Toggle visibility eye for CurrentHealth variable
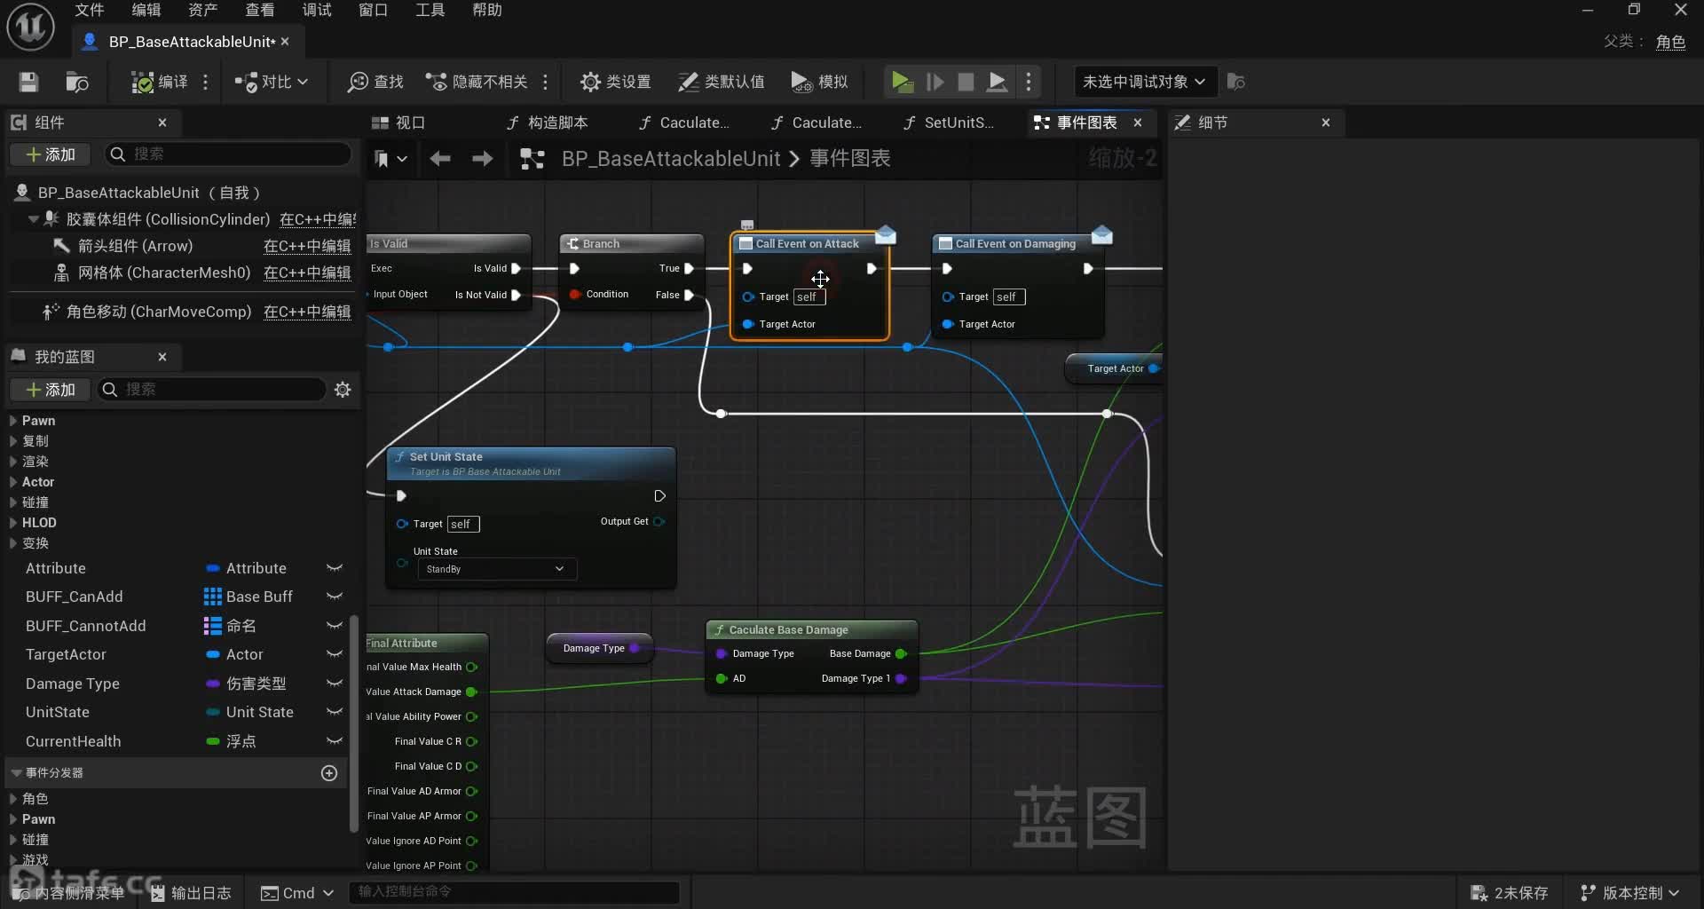Viewport: 1704px width, 909px height. (x=335, y=741)
